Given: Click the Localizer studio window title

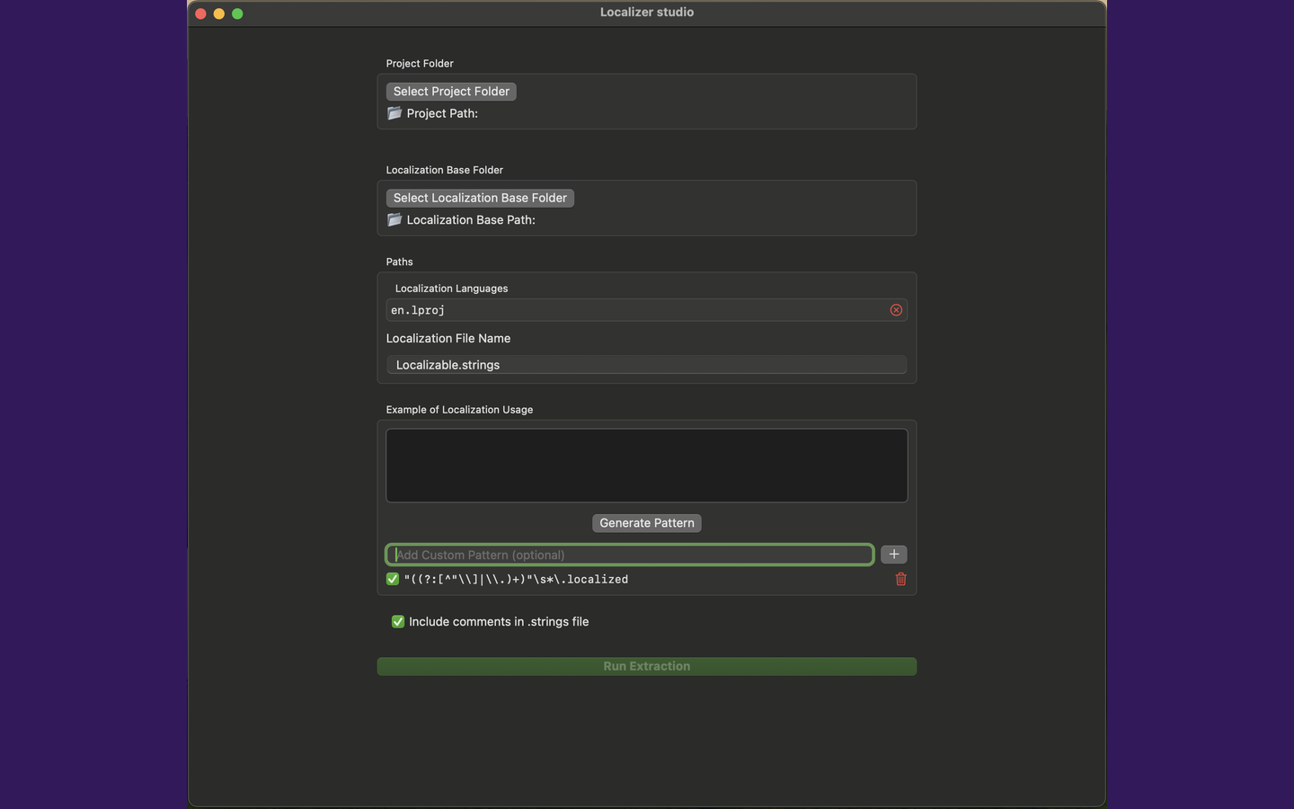Looking at the screenshot, I should coord(647,13).
